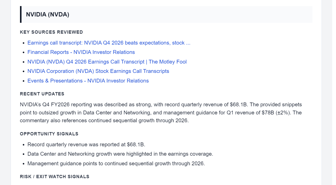The image size is (336, 185).
Task: Click the bullet marker before Financial Reports link
Action: pyautogui.click(x=24, y=53)
